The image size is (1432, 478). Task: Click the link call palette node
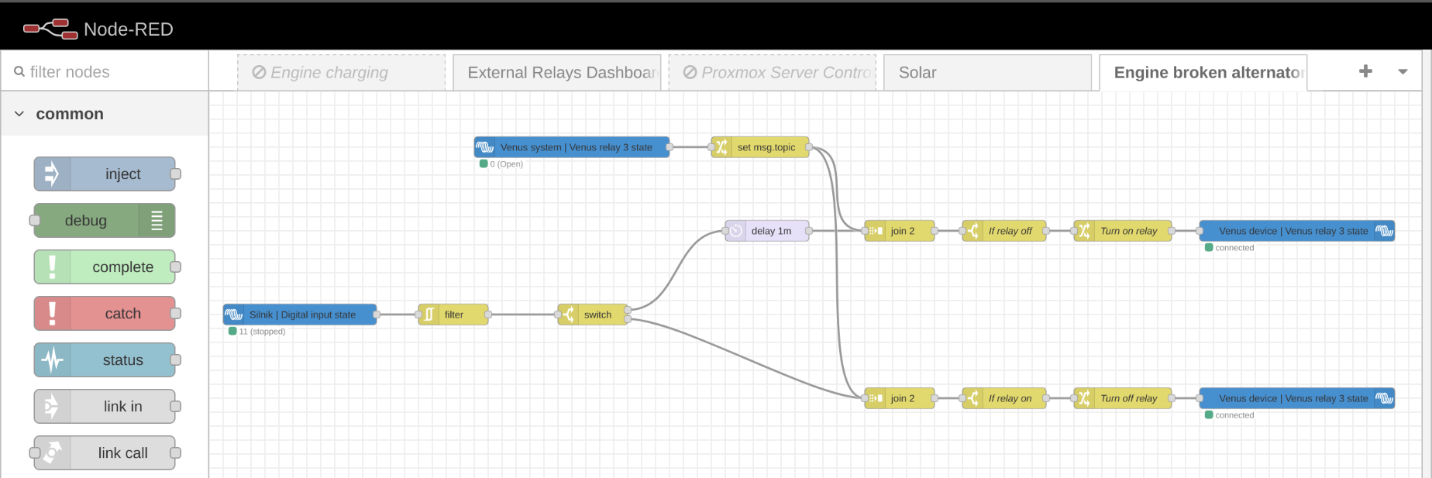pyautogui.click(x=105, y=453)
